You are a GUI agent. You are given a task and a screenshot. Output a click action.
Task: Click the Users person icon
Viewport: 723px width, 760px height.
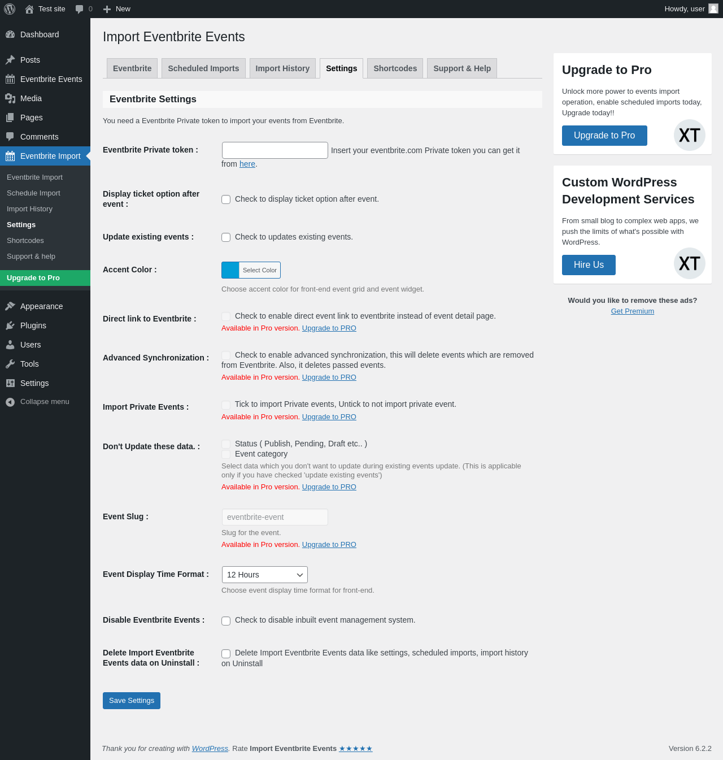tap(10, 345)
